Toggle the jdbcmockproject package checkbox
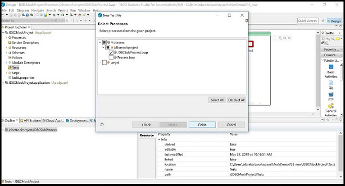This screenshot has width=345, height=186. point(108,48)
